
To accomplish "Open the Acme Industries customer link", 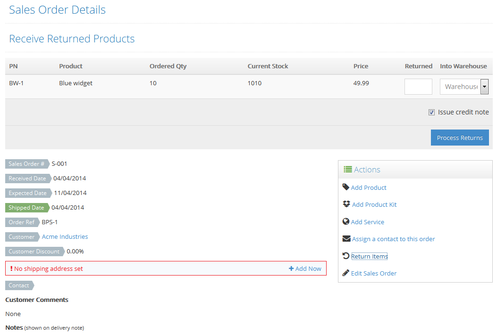I will tap(65, 236).
